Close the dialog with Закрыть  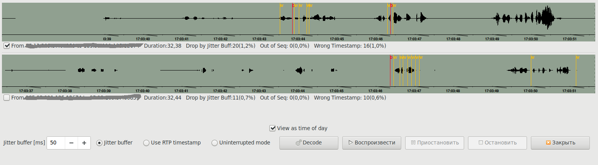click(x=560, y=143)
